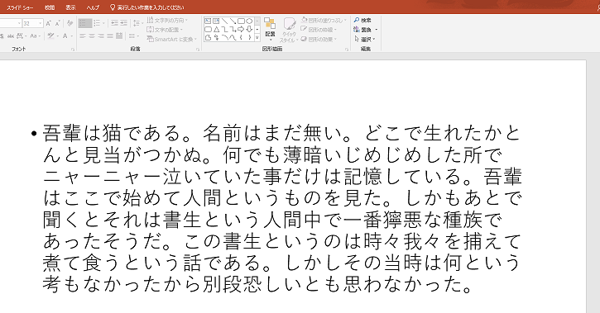Screen dimensions: 600x313
Task: Click the 検索 find button
Action: tap(362, 20)
